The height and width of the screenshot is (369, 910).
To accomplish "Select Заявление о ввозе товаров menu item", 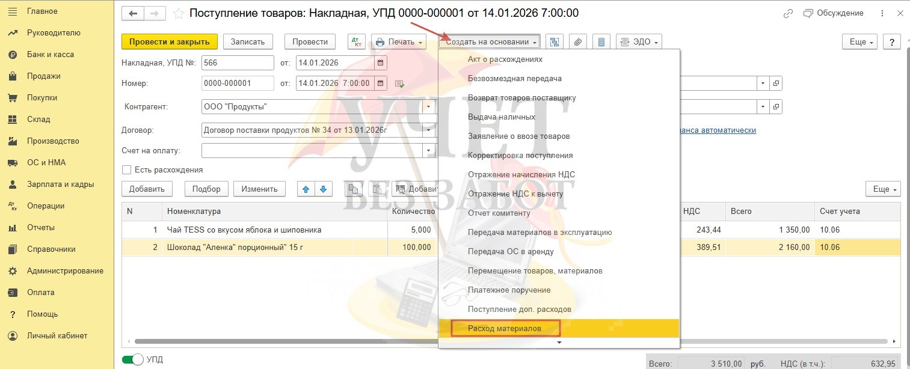I will (x=559, y=136).
